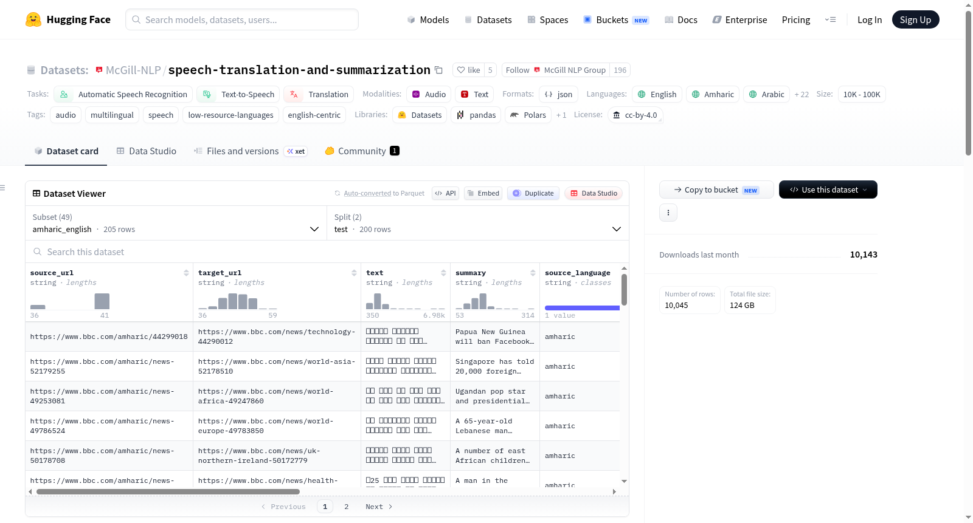This screenshot has height=523, width=973.
Task: Click the Datasets library tag
Action: pyautogui.click(x=420, y=115)
